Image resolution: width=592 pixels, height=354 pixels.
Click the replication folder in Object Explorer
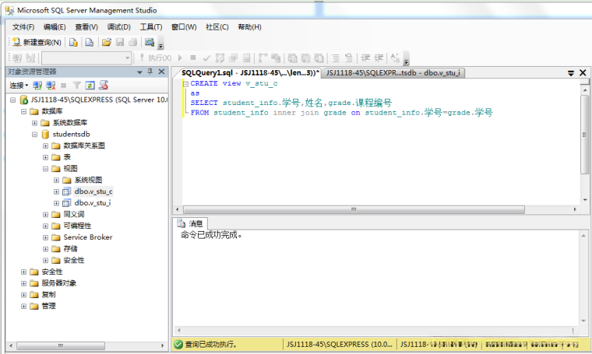[48, 294]
